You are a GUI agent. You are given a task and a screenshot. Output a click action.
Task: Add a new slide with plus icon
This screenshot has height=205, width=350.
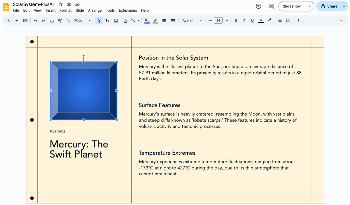(x=17, y=21)
